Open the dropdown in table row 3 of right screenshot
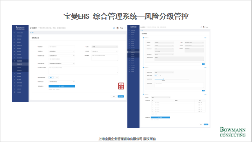252x142 pixels. click(x=200, y=107)
